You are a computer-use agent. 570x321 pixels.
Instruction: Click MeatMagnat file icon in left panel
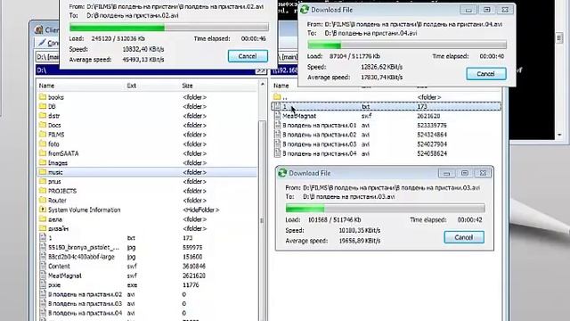pyautogui.click(x=43, y=276)
